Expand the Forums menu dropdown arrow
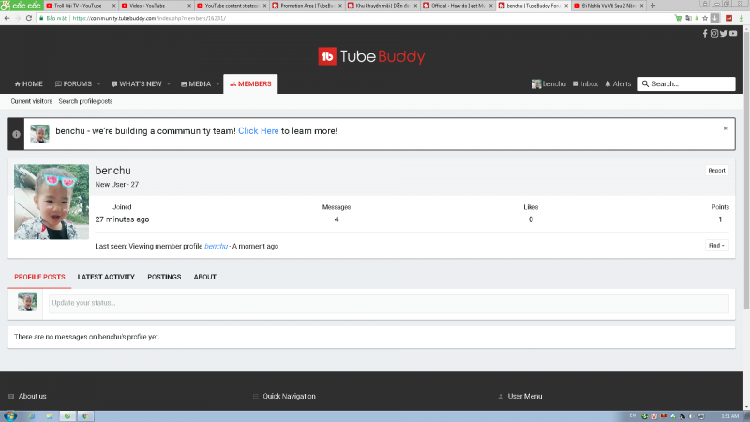This screenshot has width=750, height=422. click(99, 84)
